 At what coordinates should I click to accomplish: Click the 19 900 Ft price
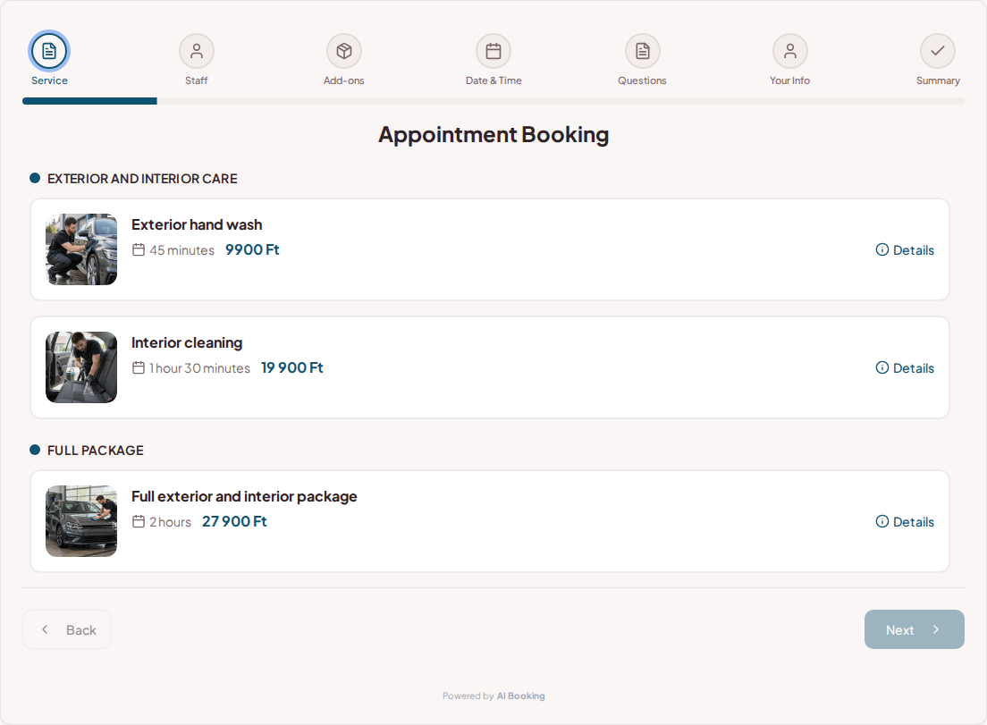[292, 367]
